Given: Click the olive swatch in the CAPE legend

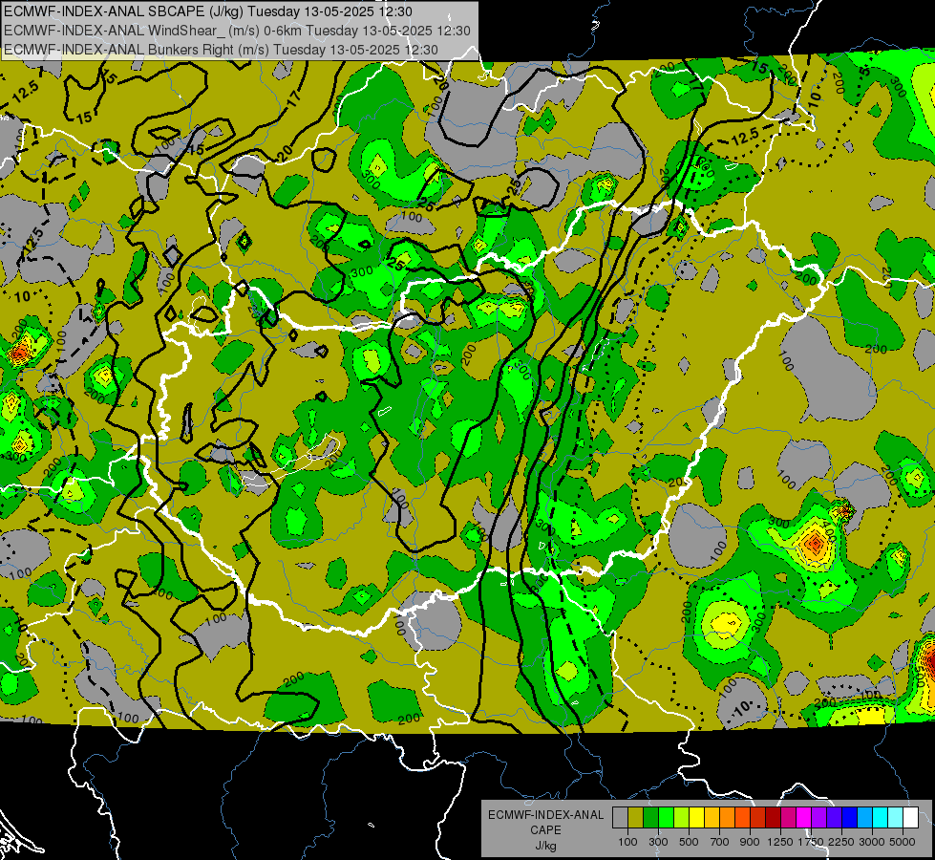Looking at the screenshot, I should pyautogui.click(x=635, y=818).
